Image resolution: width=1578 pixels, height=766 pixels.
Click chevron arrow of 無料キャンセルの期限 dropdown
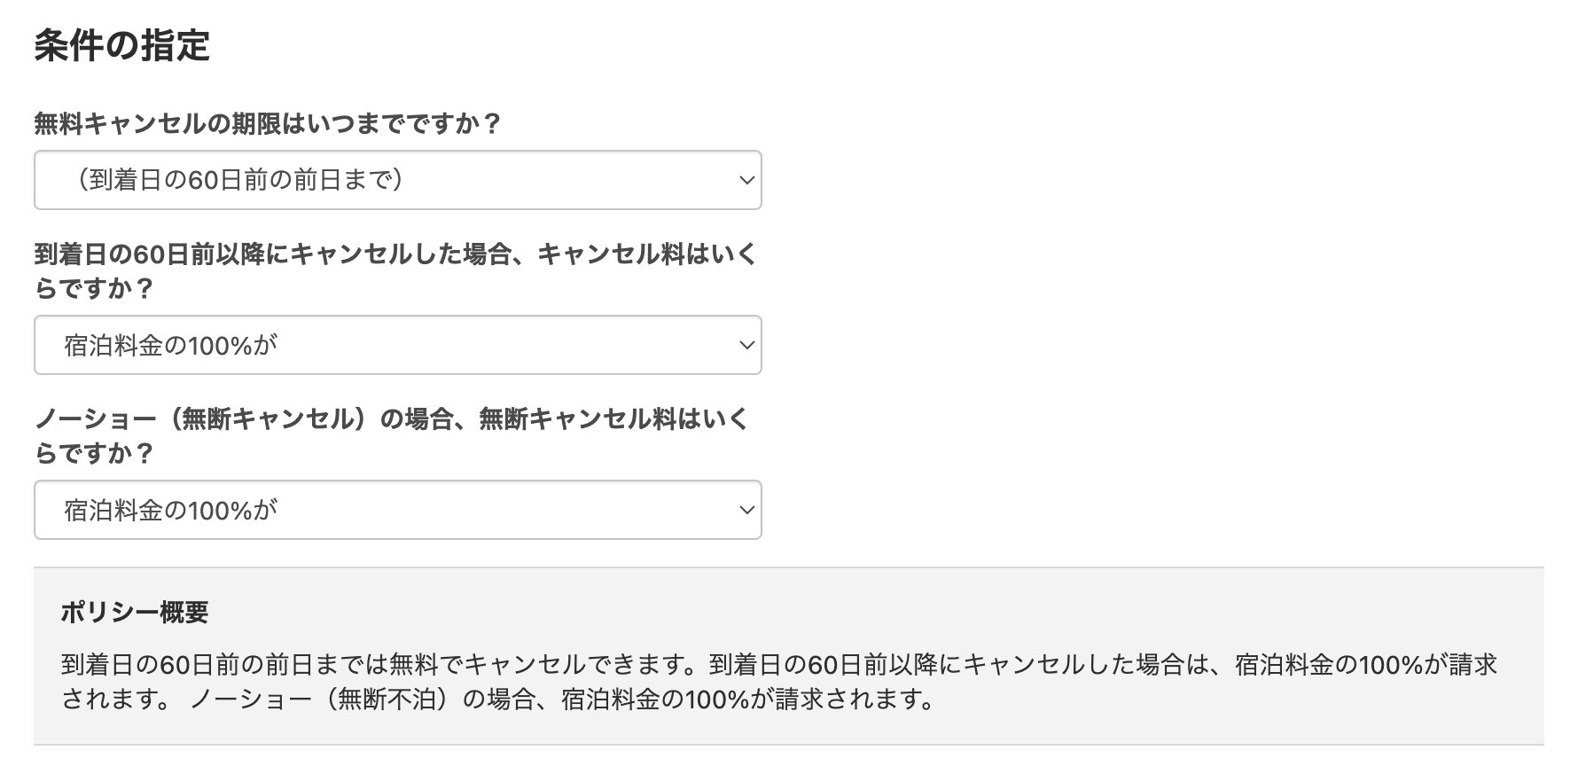(746, 180)
